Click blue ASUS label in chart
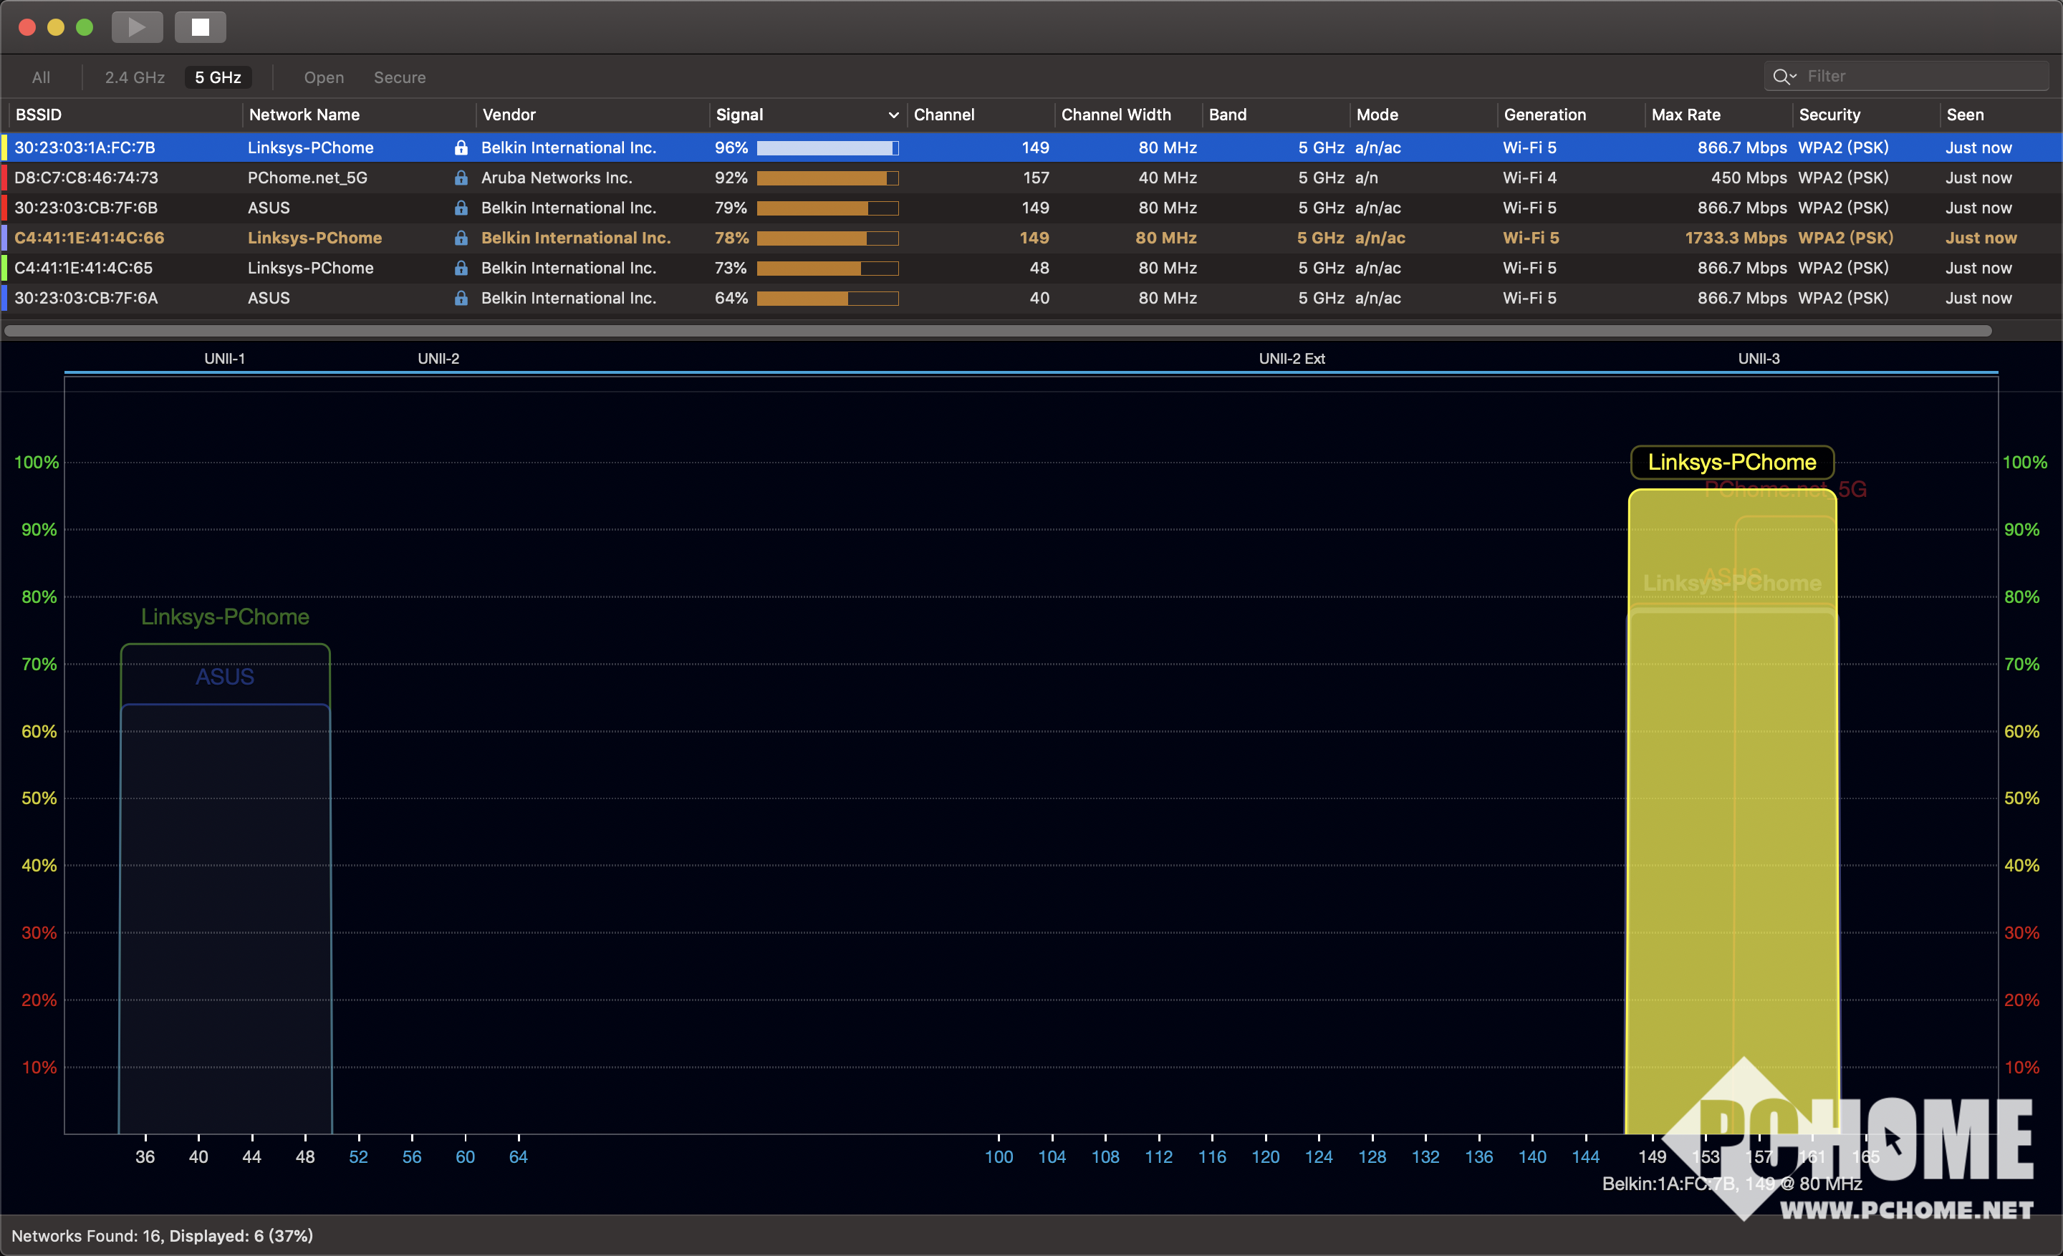 tap(224, 676)
